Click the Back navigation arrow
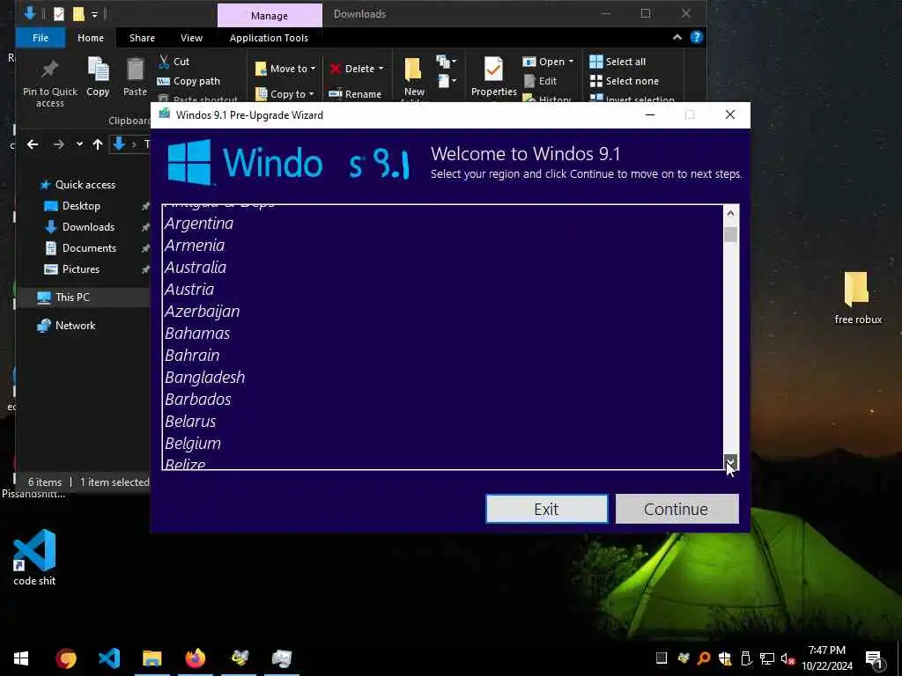902x676 pixels. [33, 144]
